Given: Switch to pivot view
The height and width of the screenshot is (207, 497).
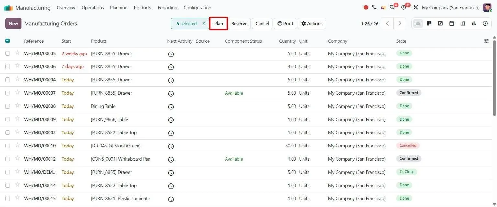Looking at the screenshot, I should 463,23.
